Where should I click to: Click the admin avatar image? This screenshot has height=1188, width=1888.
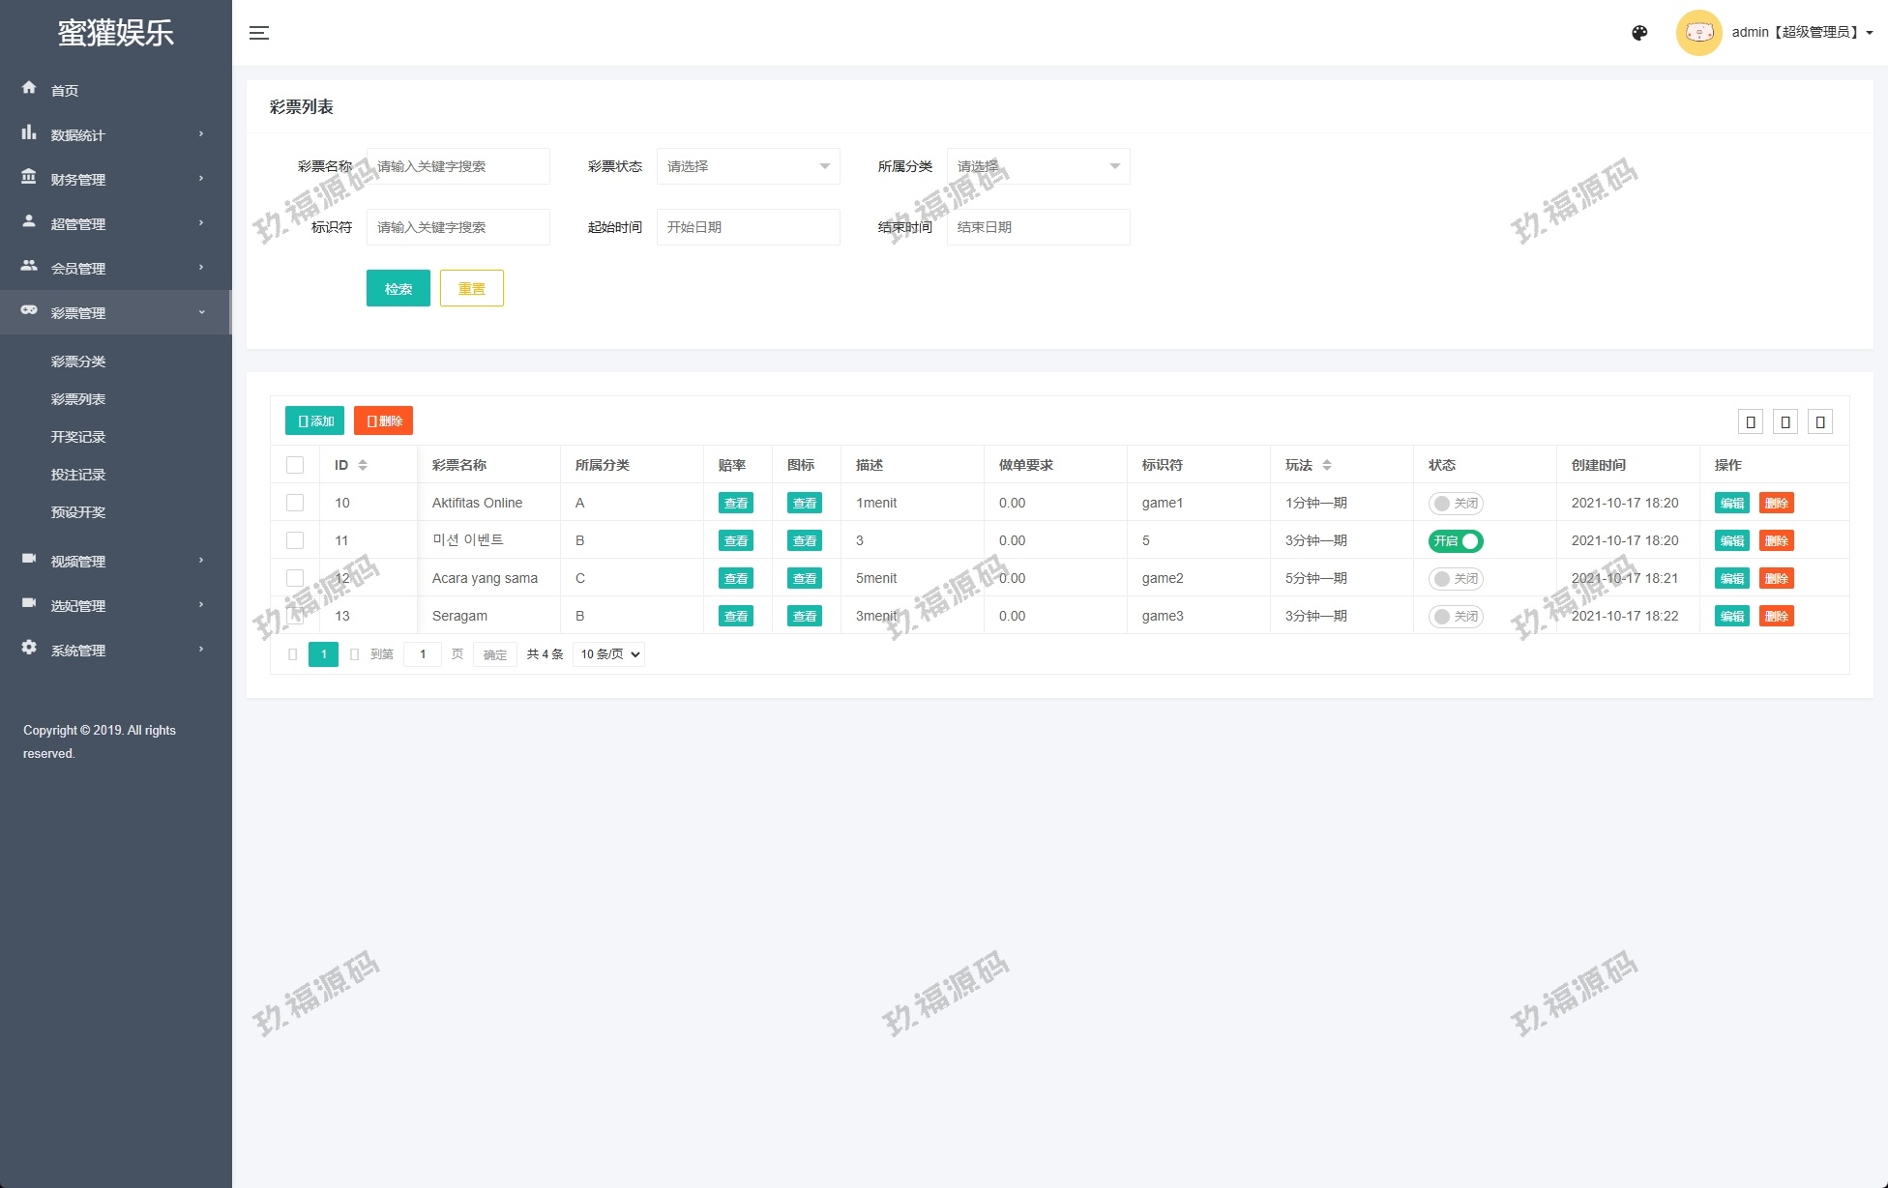(1698, 33)
